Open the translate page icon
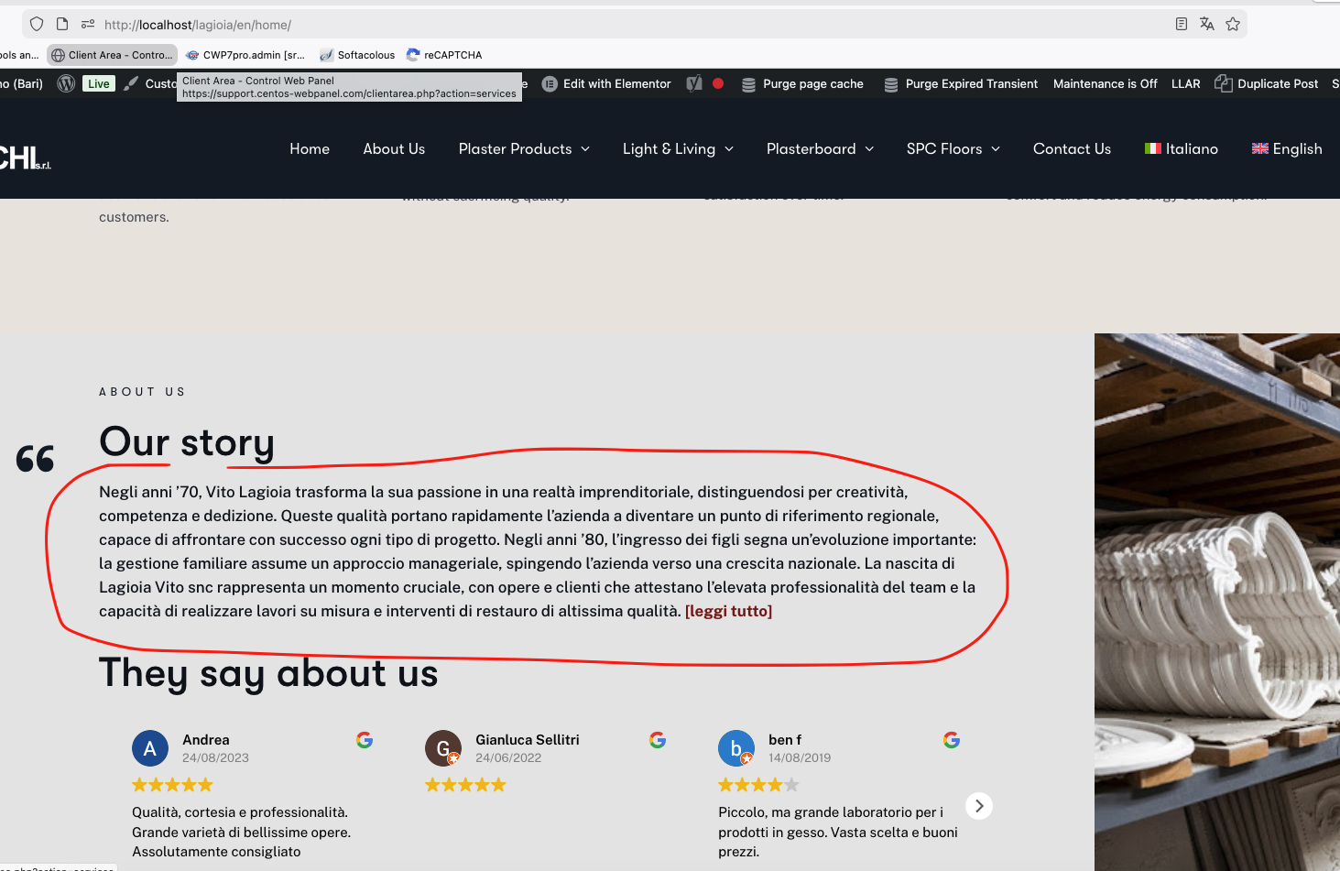The height and width of the screenshot is (871, 1340). [1207, 25]
